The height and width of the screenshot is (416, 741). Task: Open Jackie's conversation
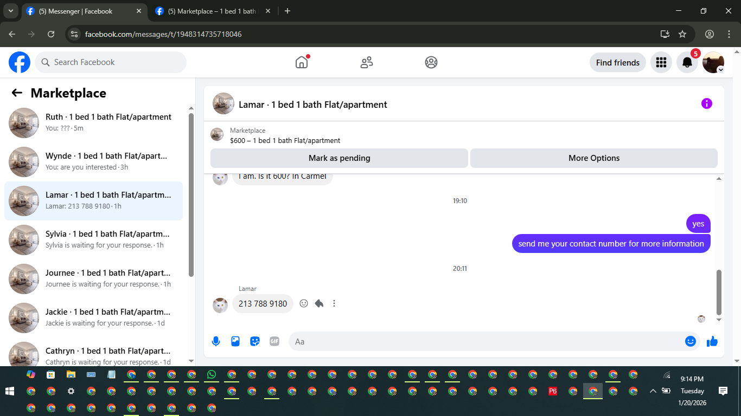tap(93, 318)
